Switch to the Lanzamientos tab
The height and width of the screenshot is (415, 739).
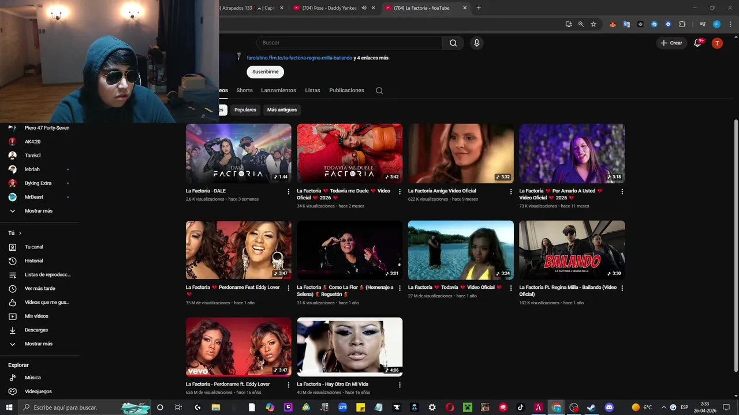pyautogui.click(x=278, y=90)
